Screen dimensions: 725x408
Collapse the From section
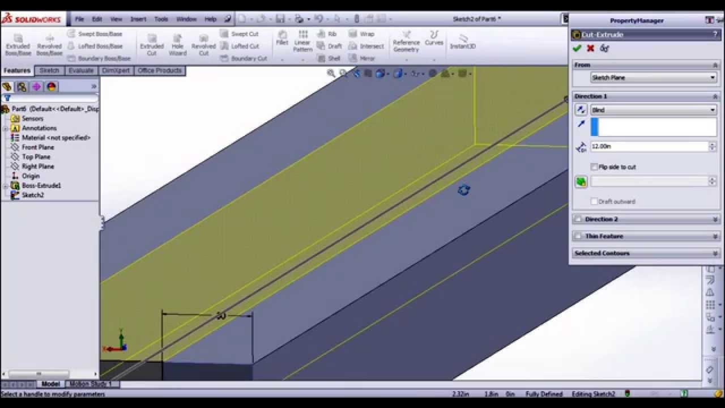point(715,65)
